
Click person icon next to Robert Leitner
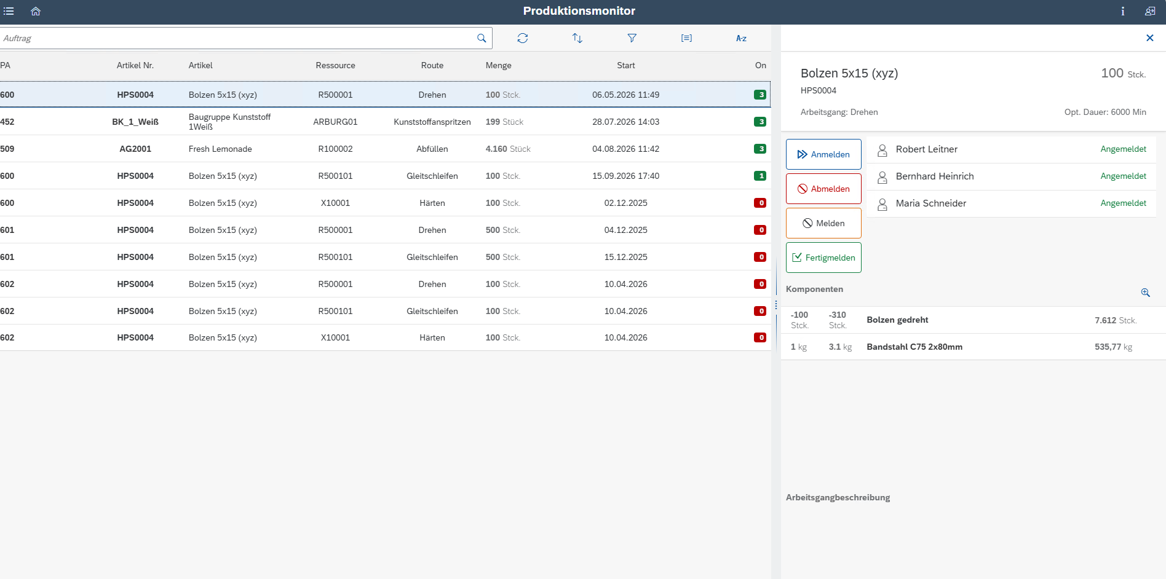coord(882,150)
